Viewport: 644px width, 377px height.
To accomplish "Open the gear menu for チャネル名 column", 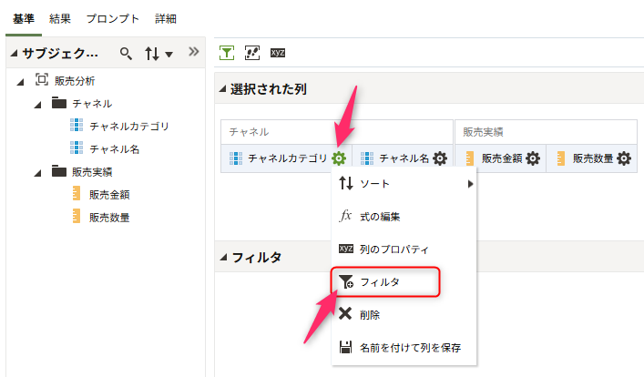I will pos(440,158).
